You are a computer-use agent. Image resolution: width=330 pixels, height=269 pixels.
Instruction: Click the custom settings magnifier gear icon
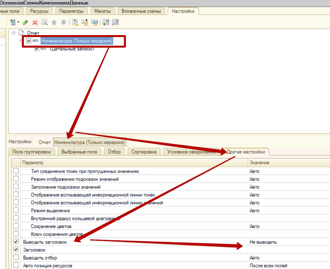(x=115, y=22)
